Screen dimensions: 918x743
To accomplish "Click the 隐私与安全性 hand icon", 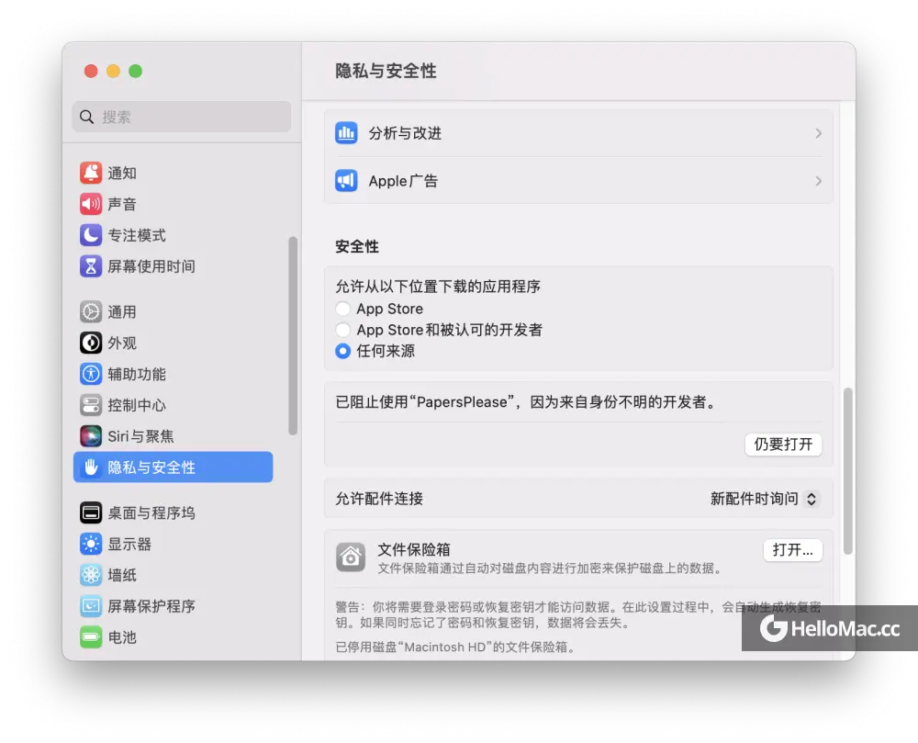I will (91, 467).
